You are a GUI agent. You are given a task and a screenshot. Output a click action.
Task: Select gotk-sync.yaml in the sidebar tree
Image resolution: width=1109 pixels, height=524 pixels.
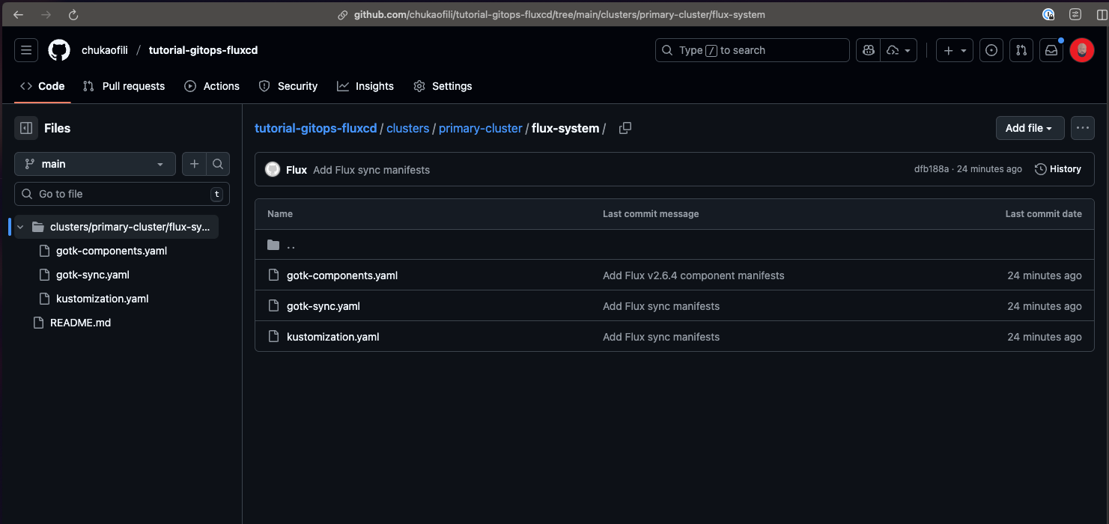pos(93,275)
